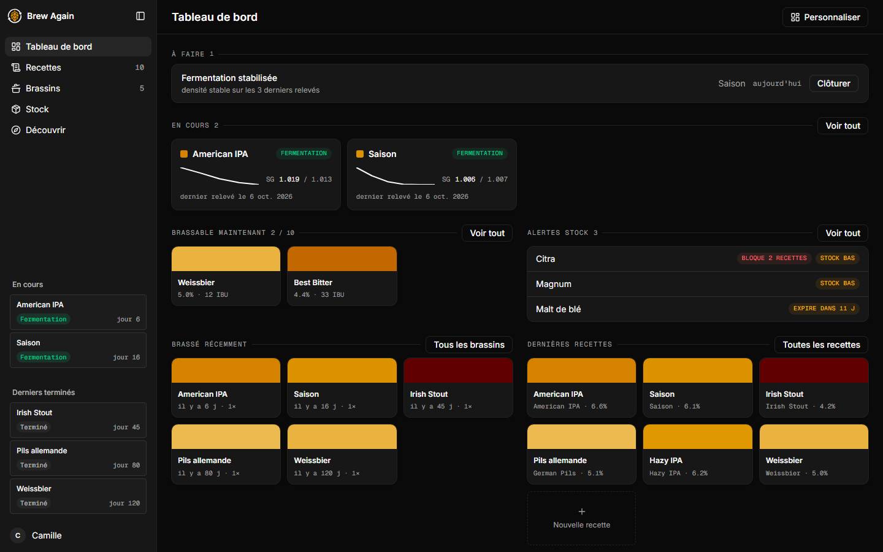
Task: Open sidebar Pils allemande jour 80 entry
Action: click(x=78, y=458)
